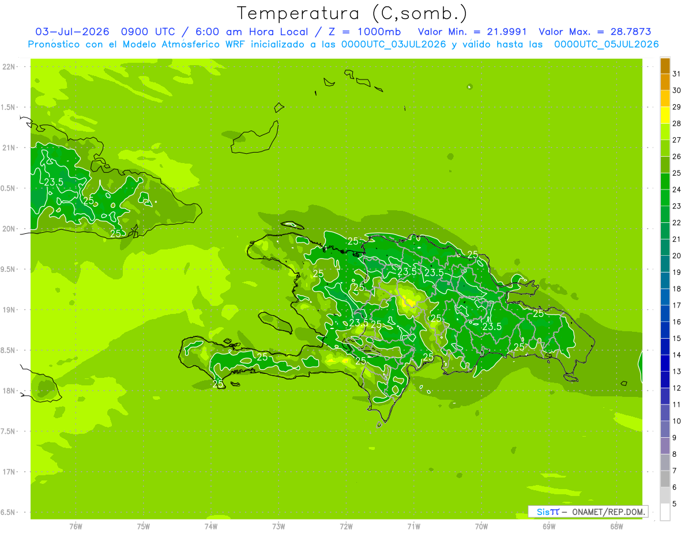Select the "20N" latitude axis label
This screenshot has width=692, height=534.
(x=9, y=229)
